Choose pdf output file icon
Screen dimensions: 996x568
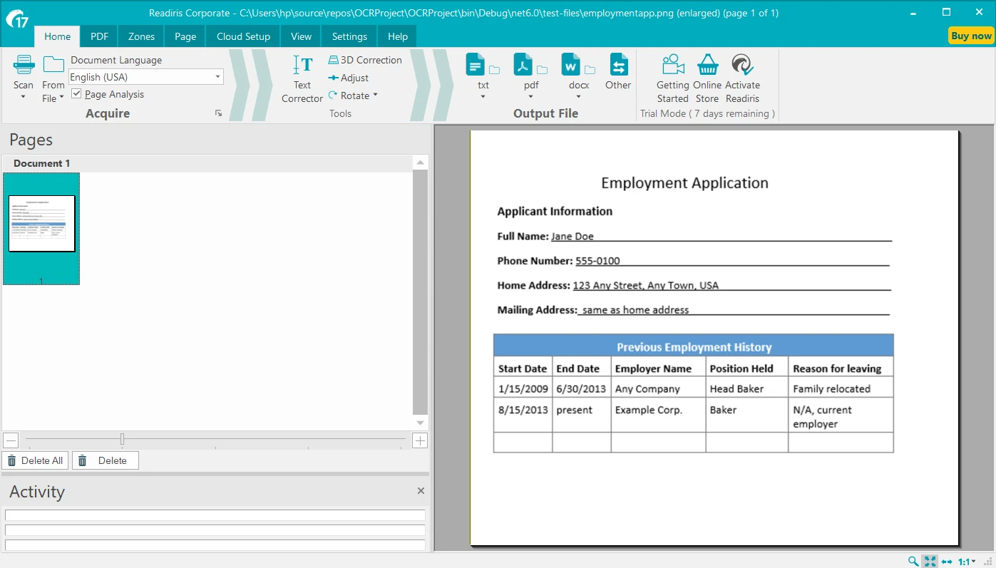point(523,65)
